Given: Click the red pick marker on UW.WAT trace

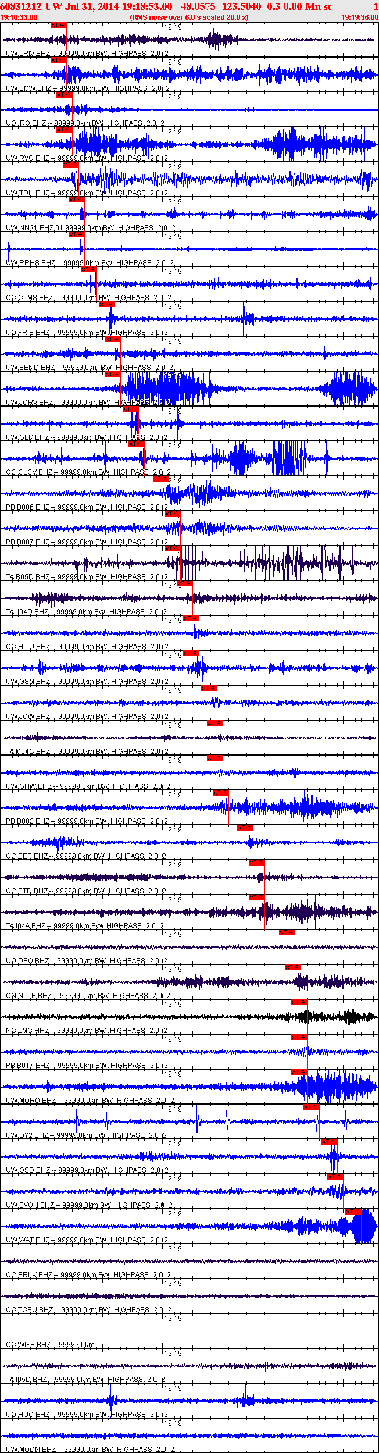Looking at the screenshot, I should (x=353, y=1212).
